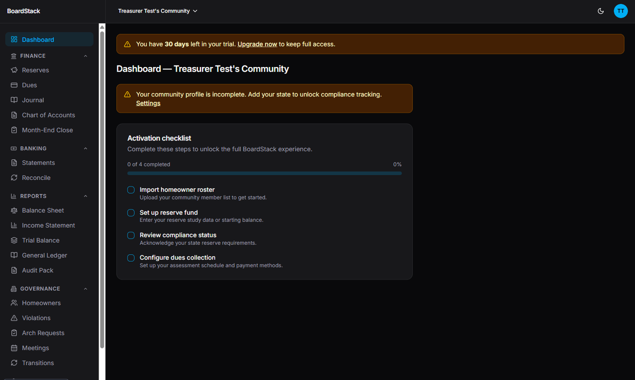Screen dimensions: 635x380
Task: Open the Treasurer Test's Community dropdown
Action: click(x=157, y=11)
